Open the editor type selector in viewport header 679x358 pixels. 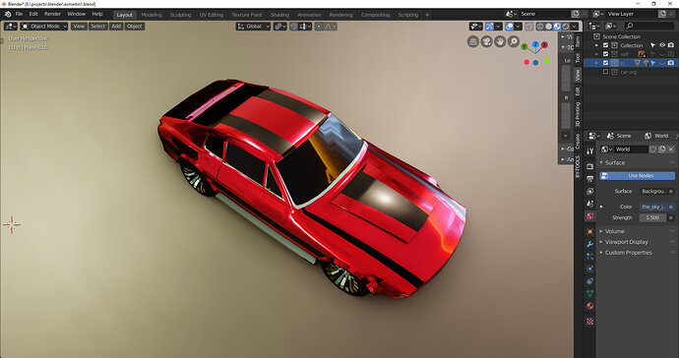[11, 27]
